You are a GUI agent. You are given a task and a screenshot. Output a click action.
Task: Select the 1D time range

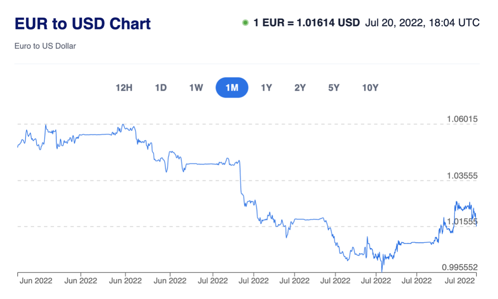click(161, 88)
